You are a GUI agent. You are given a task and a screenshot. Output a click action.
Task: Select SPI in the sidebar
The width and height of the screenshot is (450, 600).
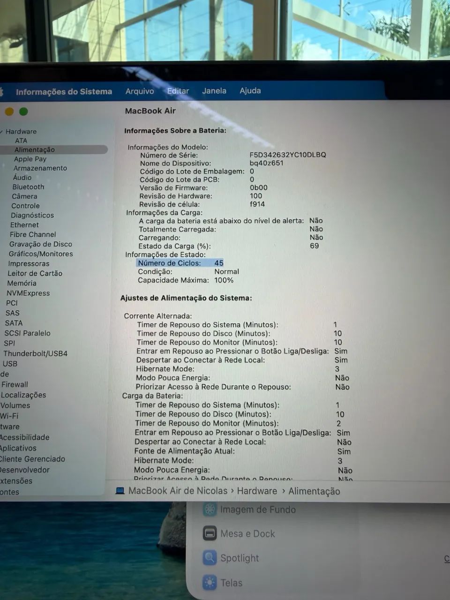coord(9,343)
